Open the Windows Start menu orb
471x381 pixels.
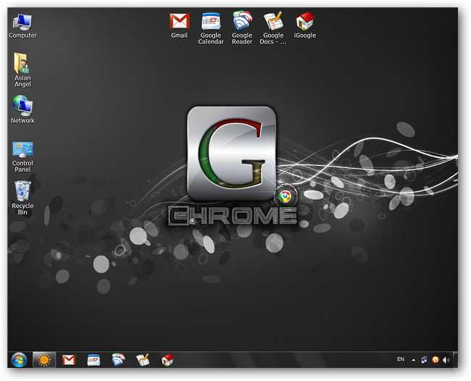(19, 360)
